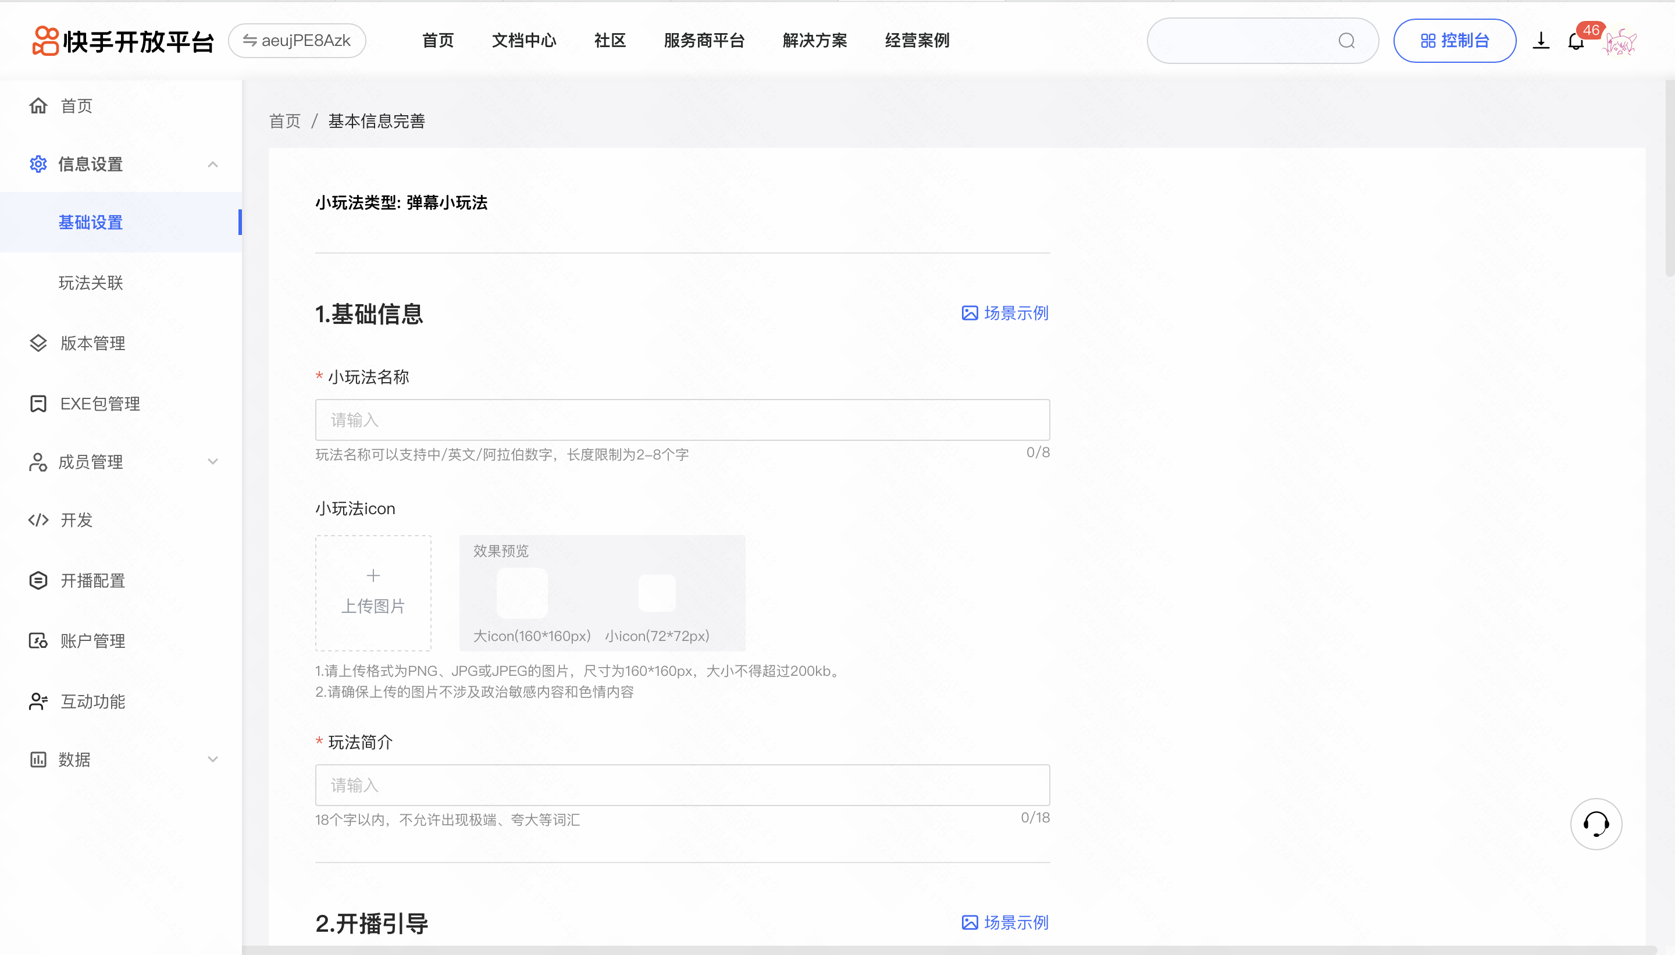This screenshot has width=1675, height=955.
Task: Open EXE包管理 sidebar item
Action: tap(99, 404)
